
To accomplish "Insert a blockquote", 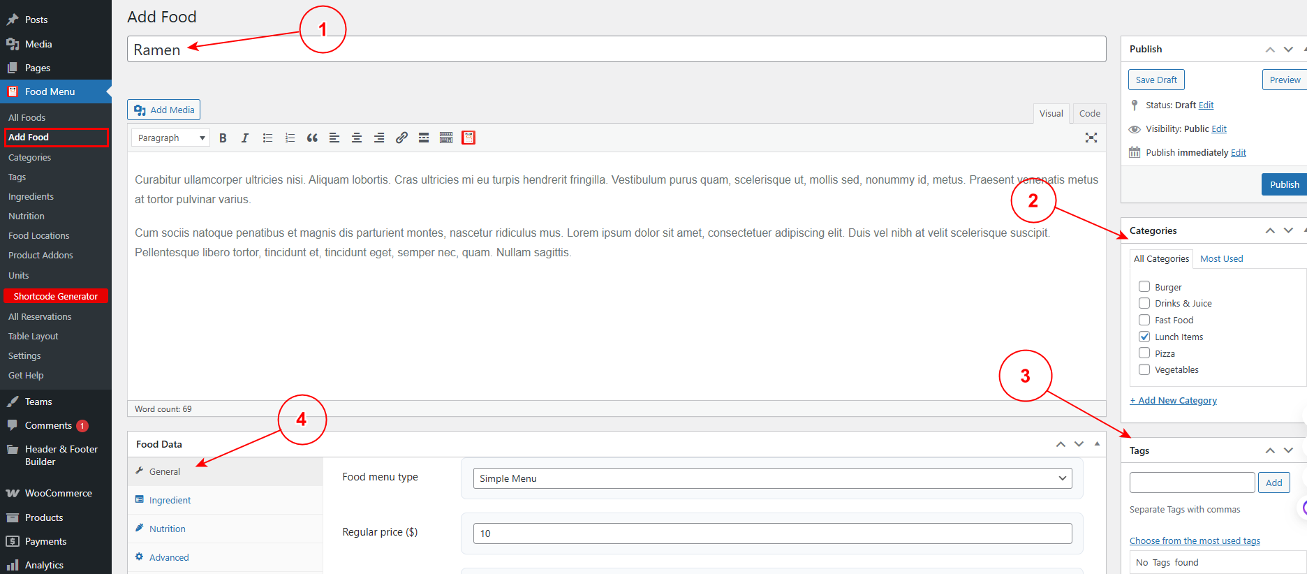I will [x=312, y=138].
